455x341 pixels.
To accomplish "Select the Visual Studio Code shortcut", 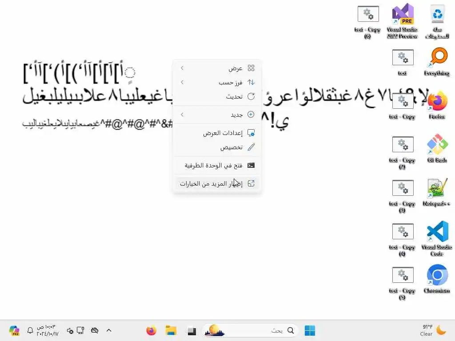I will 437,238.
